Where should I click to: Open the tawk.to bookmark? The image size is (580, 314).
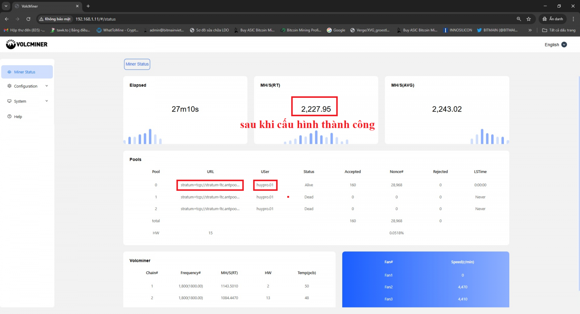coord(70,30)
